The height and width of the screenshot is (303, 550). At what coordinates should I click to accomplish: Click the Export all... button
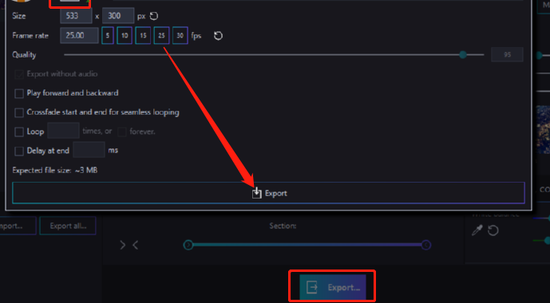click(68, 226)
